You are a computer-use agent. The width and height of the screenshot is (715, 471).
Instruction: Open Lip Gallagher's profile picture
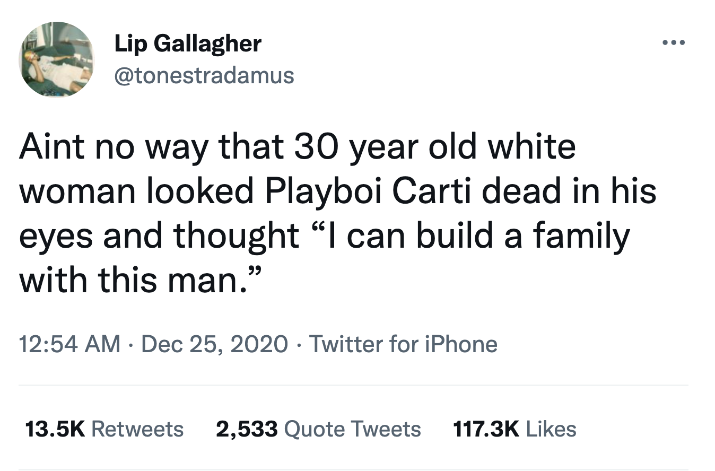(57, 60)
